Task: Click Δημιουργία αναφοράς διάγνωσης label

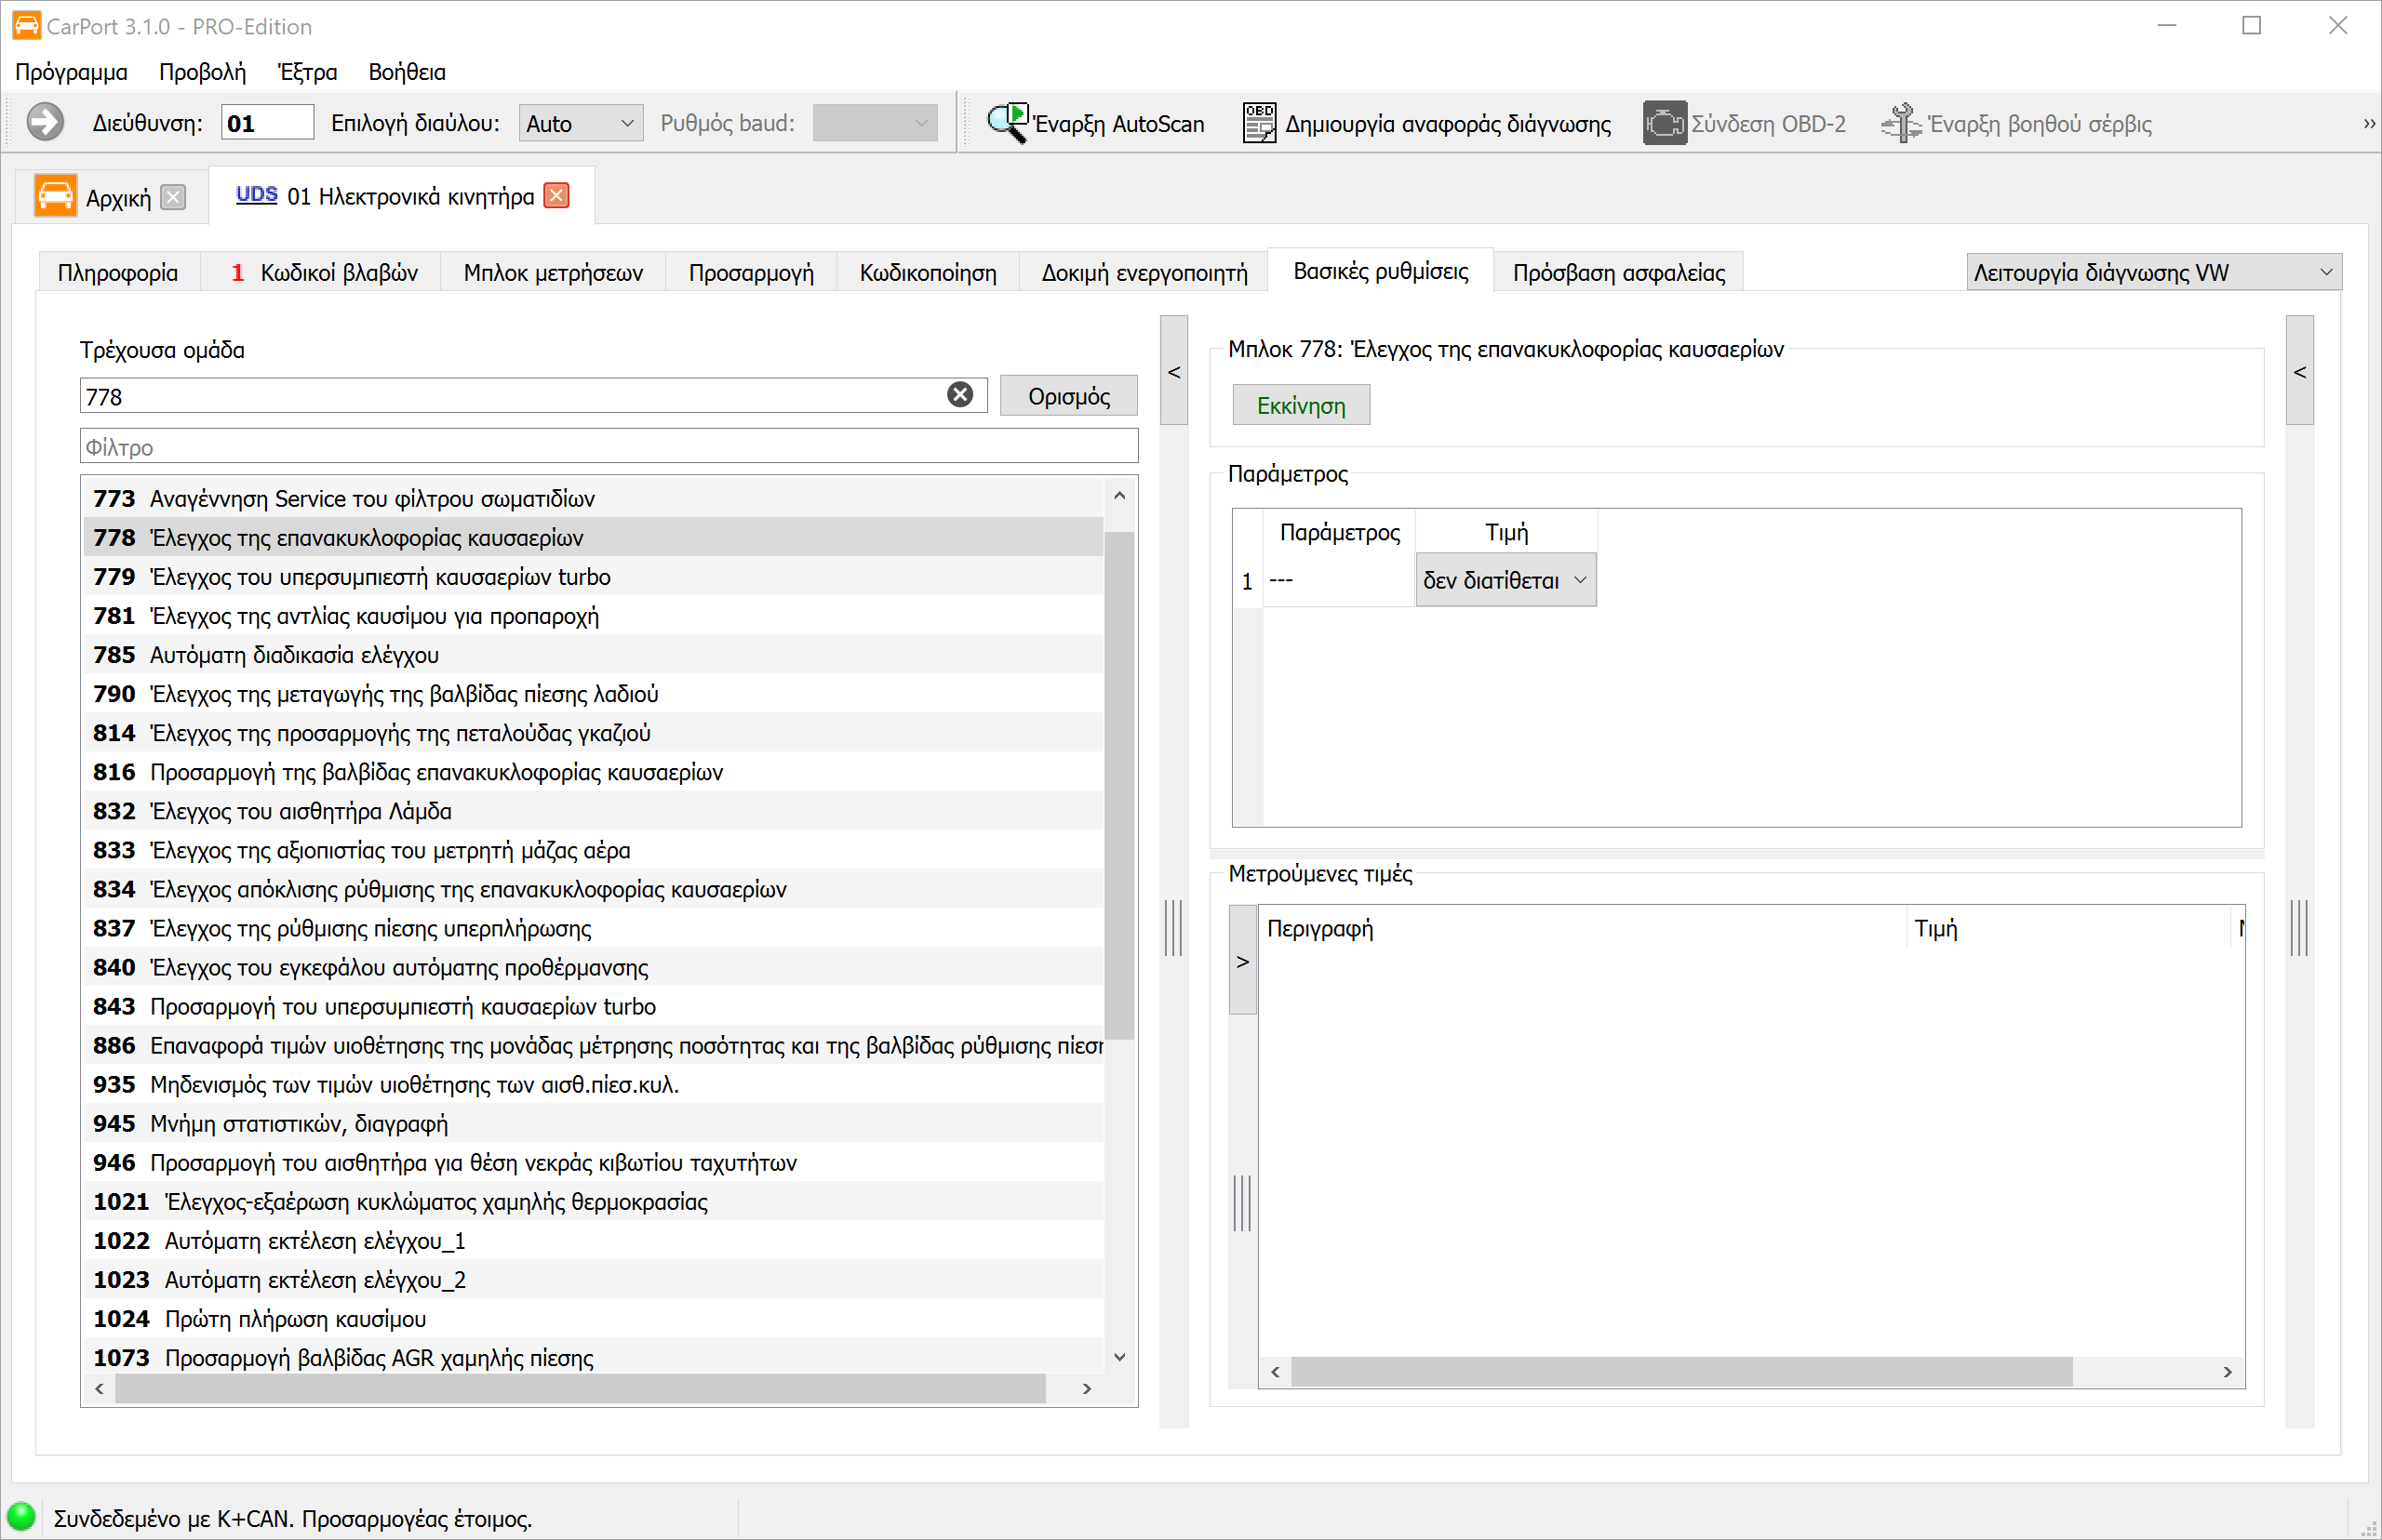Action: click(x=1448, y=123)
